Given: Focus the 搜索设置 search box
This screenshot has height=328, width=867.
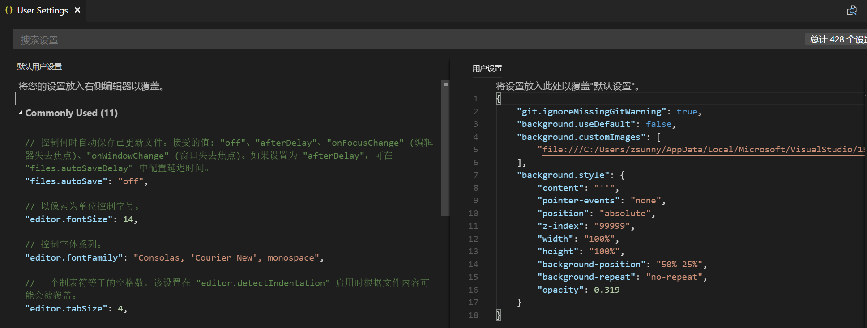Looking at the screenshot, I should pyautogui.click(x=440, y=39).
